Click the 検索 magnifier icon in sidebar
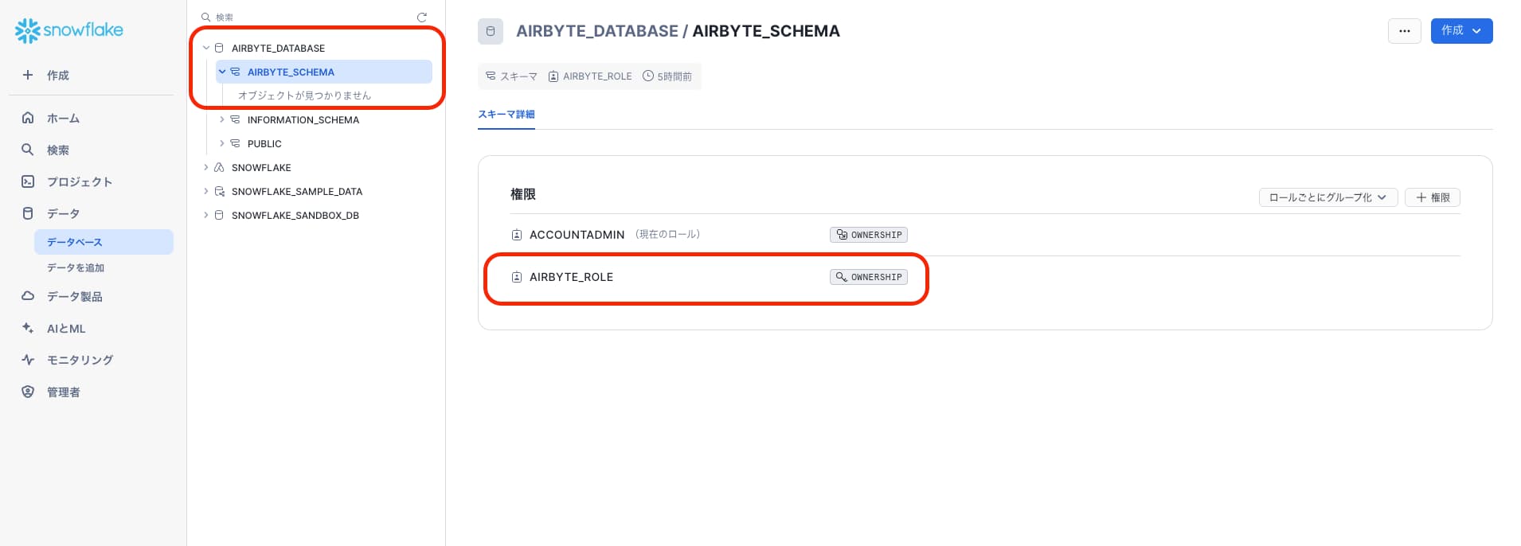The width and height of the screenshot is (1521, 546). coord(28,150)
